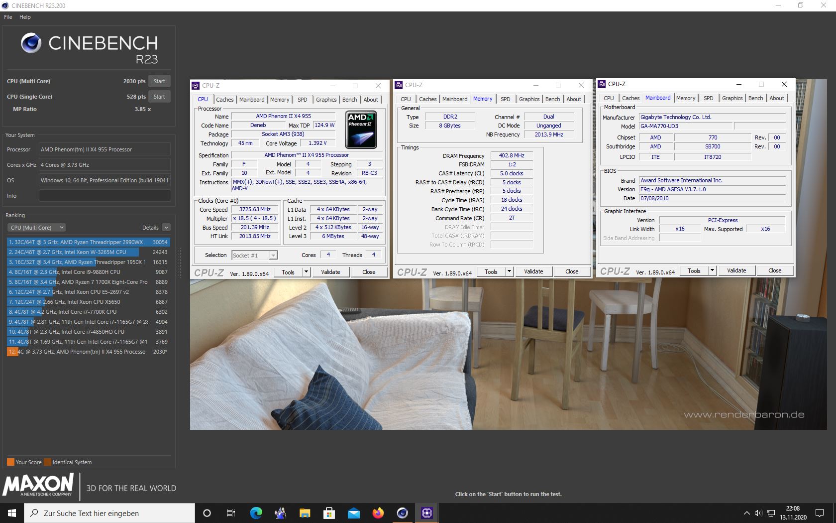Open the Cinebench File menu
Image resolution: width=836 pixels, height=523 pixels.
pyautogui.click(x=8, y=17)
